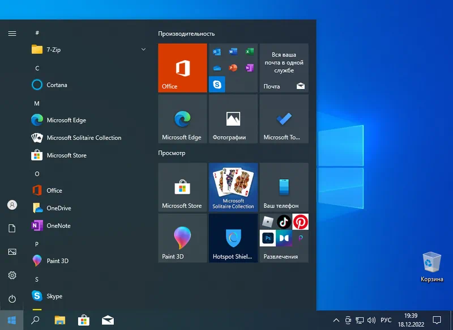Click the Производительность group heading
This screenshot has width=453, height=330.
(186, 34)
